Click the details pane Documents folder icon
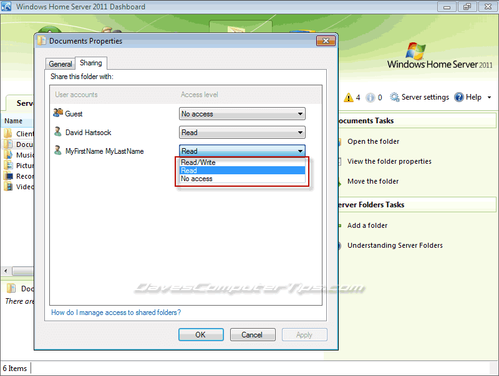The height and width of the screenshot is (376, 499). tap(11, 288)
